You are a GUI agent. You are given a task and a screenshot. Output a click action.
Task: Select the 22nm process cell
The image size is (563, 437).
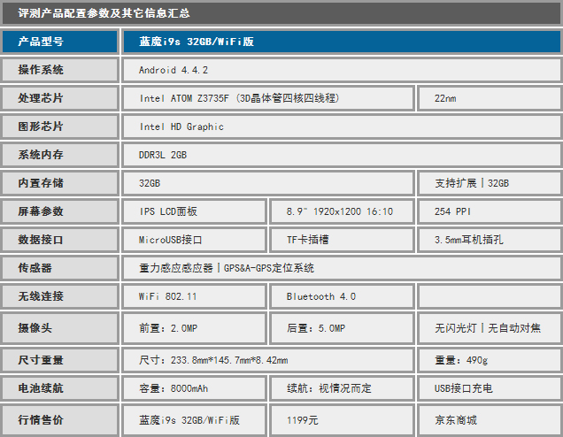point(490,98)
